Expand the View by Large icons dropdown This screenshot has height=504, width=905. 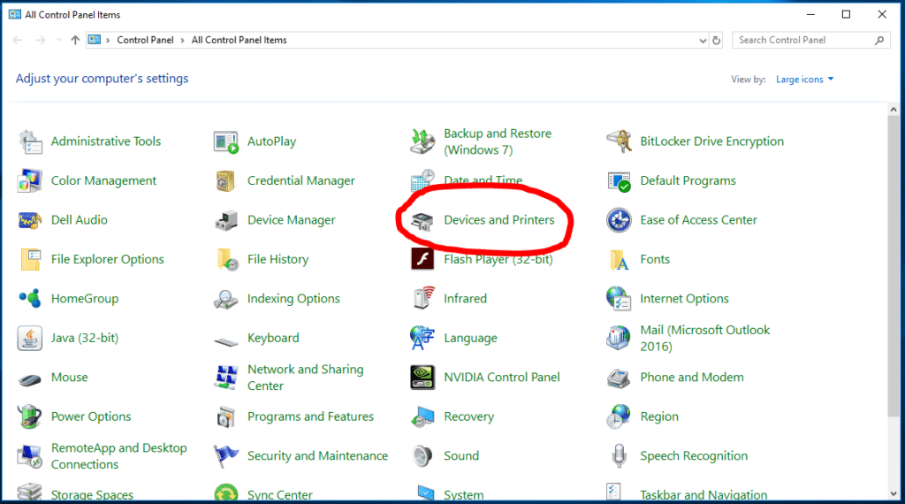[x=804, y=80]
